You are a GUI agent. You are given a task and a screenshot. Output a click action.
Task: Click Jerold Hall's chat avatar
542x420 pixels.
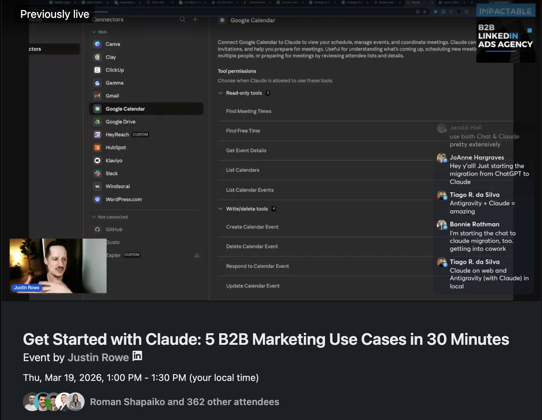click(x=442, y=128)
